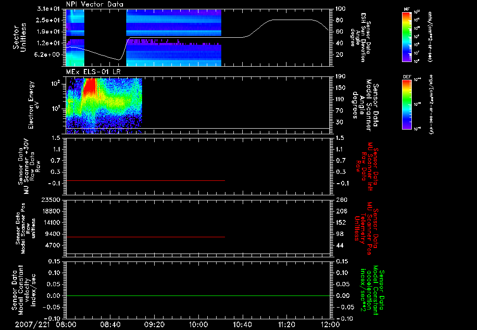The image size is (477, 330).
Task: Click the "10:40" time tick label
Action: click(242, 325)
